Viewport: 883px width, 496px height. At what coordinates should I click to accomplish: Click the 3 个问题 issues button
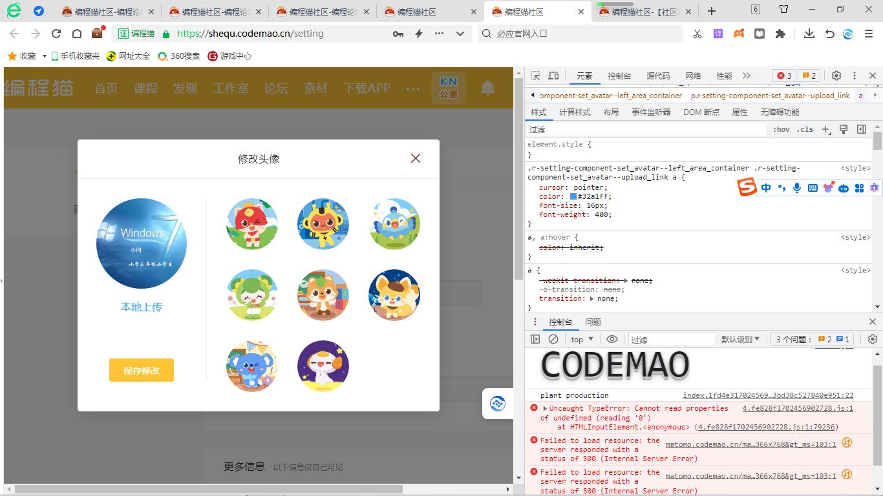tap(813, 339)
